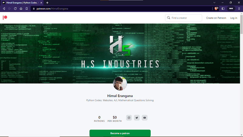This screenshot has width=243, height=137.
Task: Click the Himal Erangana name heading
Action: [120, 96]
